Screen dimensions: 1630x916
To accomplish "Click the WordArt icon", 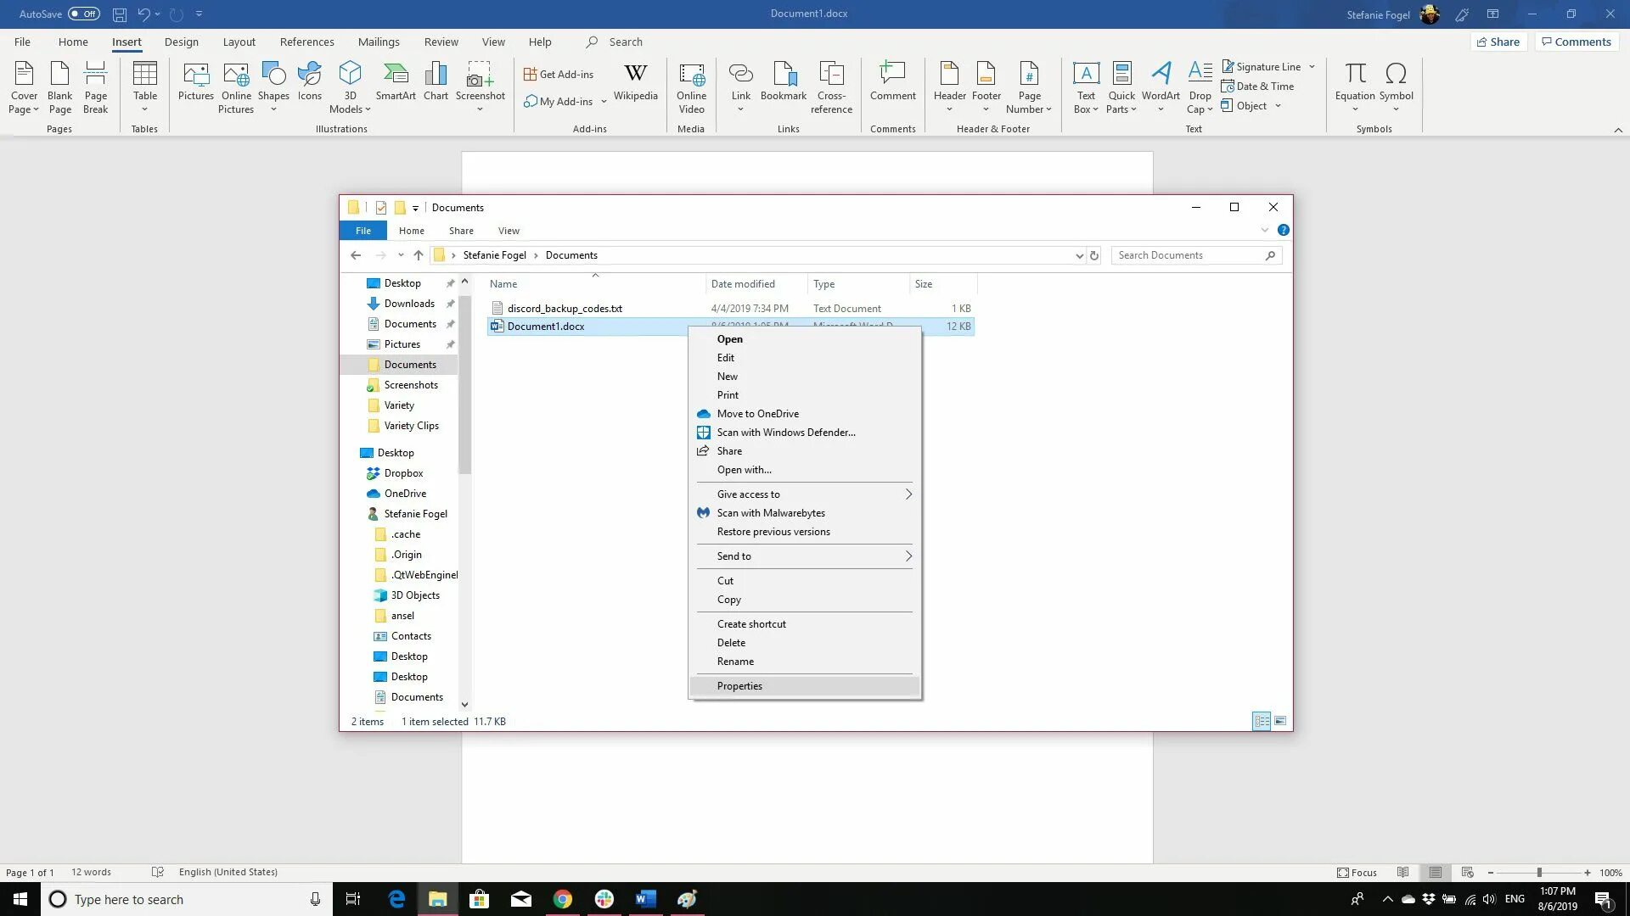I will point(1160,82).
